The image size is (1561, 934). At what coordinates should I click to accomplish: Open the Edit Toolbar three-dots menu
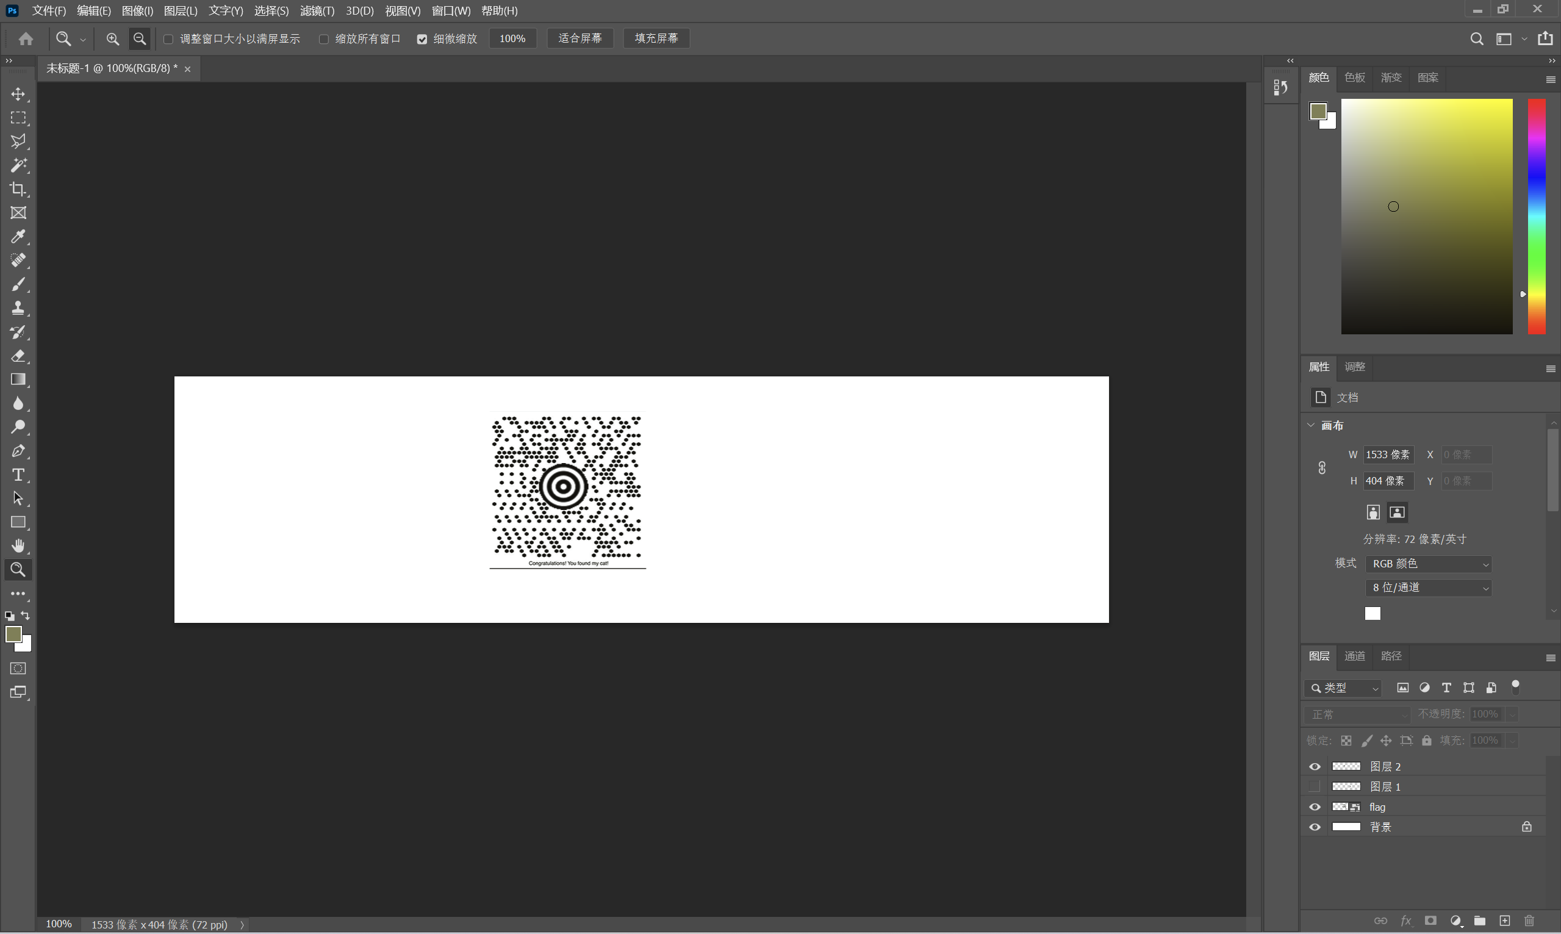[x=18, y=594]
